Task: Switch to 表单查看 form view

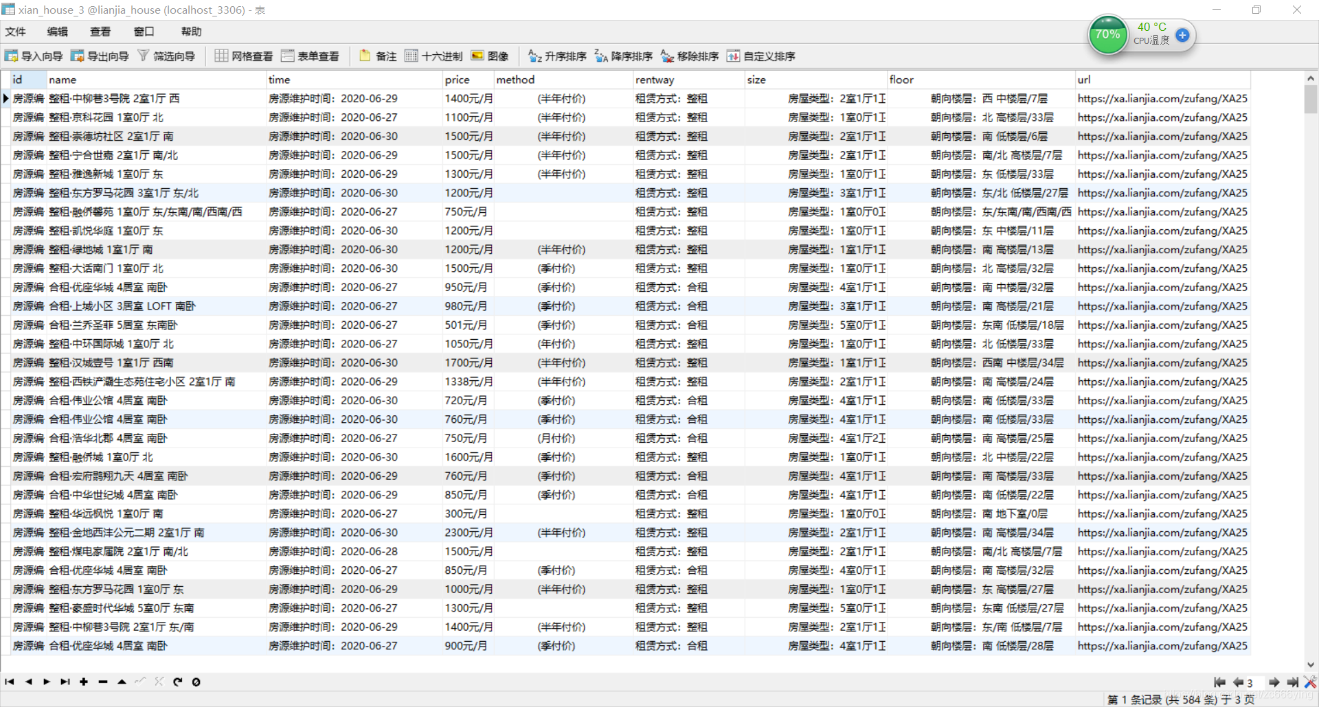Action: [310, 56]
